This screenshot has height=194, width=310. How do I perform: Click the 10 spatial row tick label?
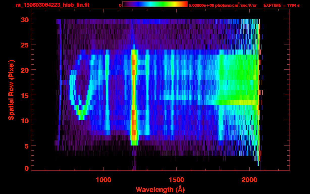(24, 120)
